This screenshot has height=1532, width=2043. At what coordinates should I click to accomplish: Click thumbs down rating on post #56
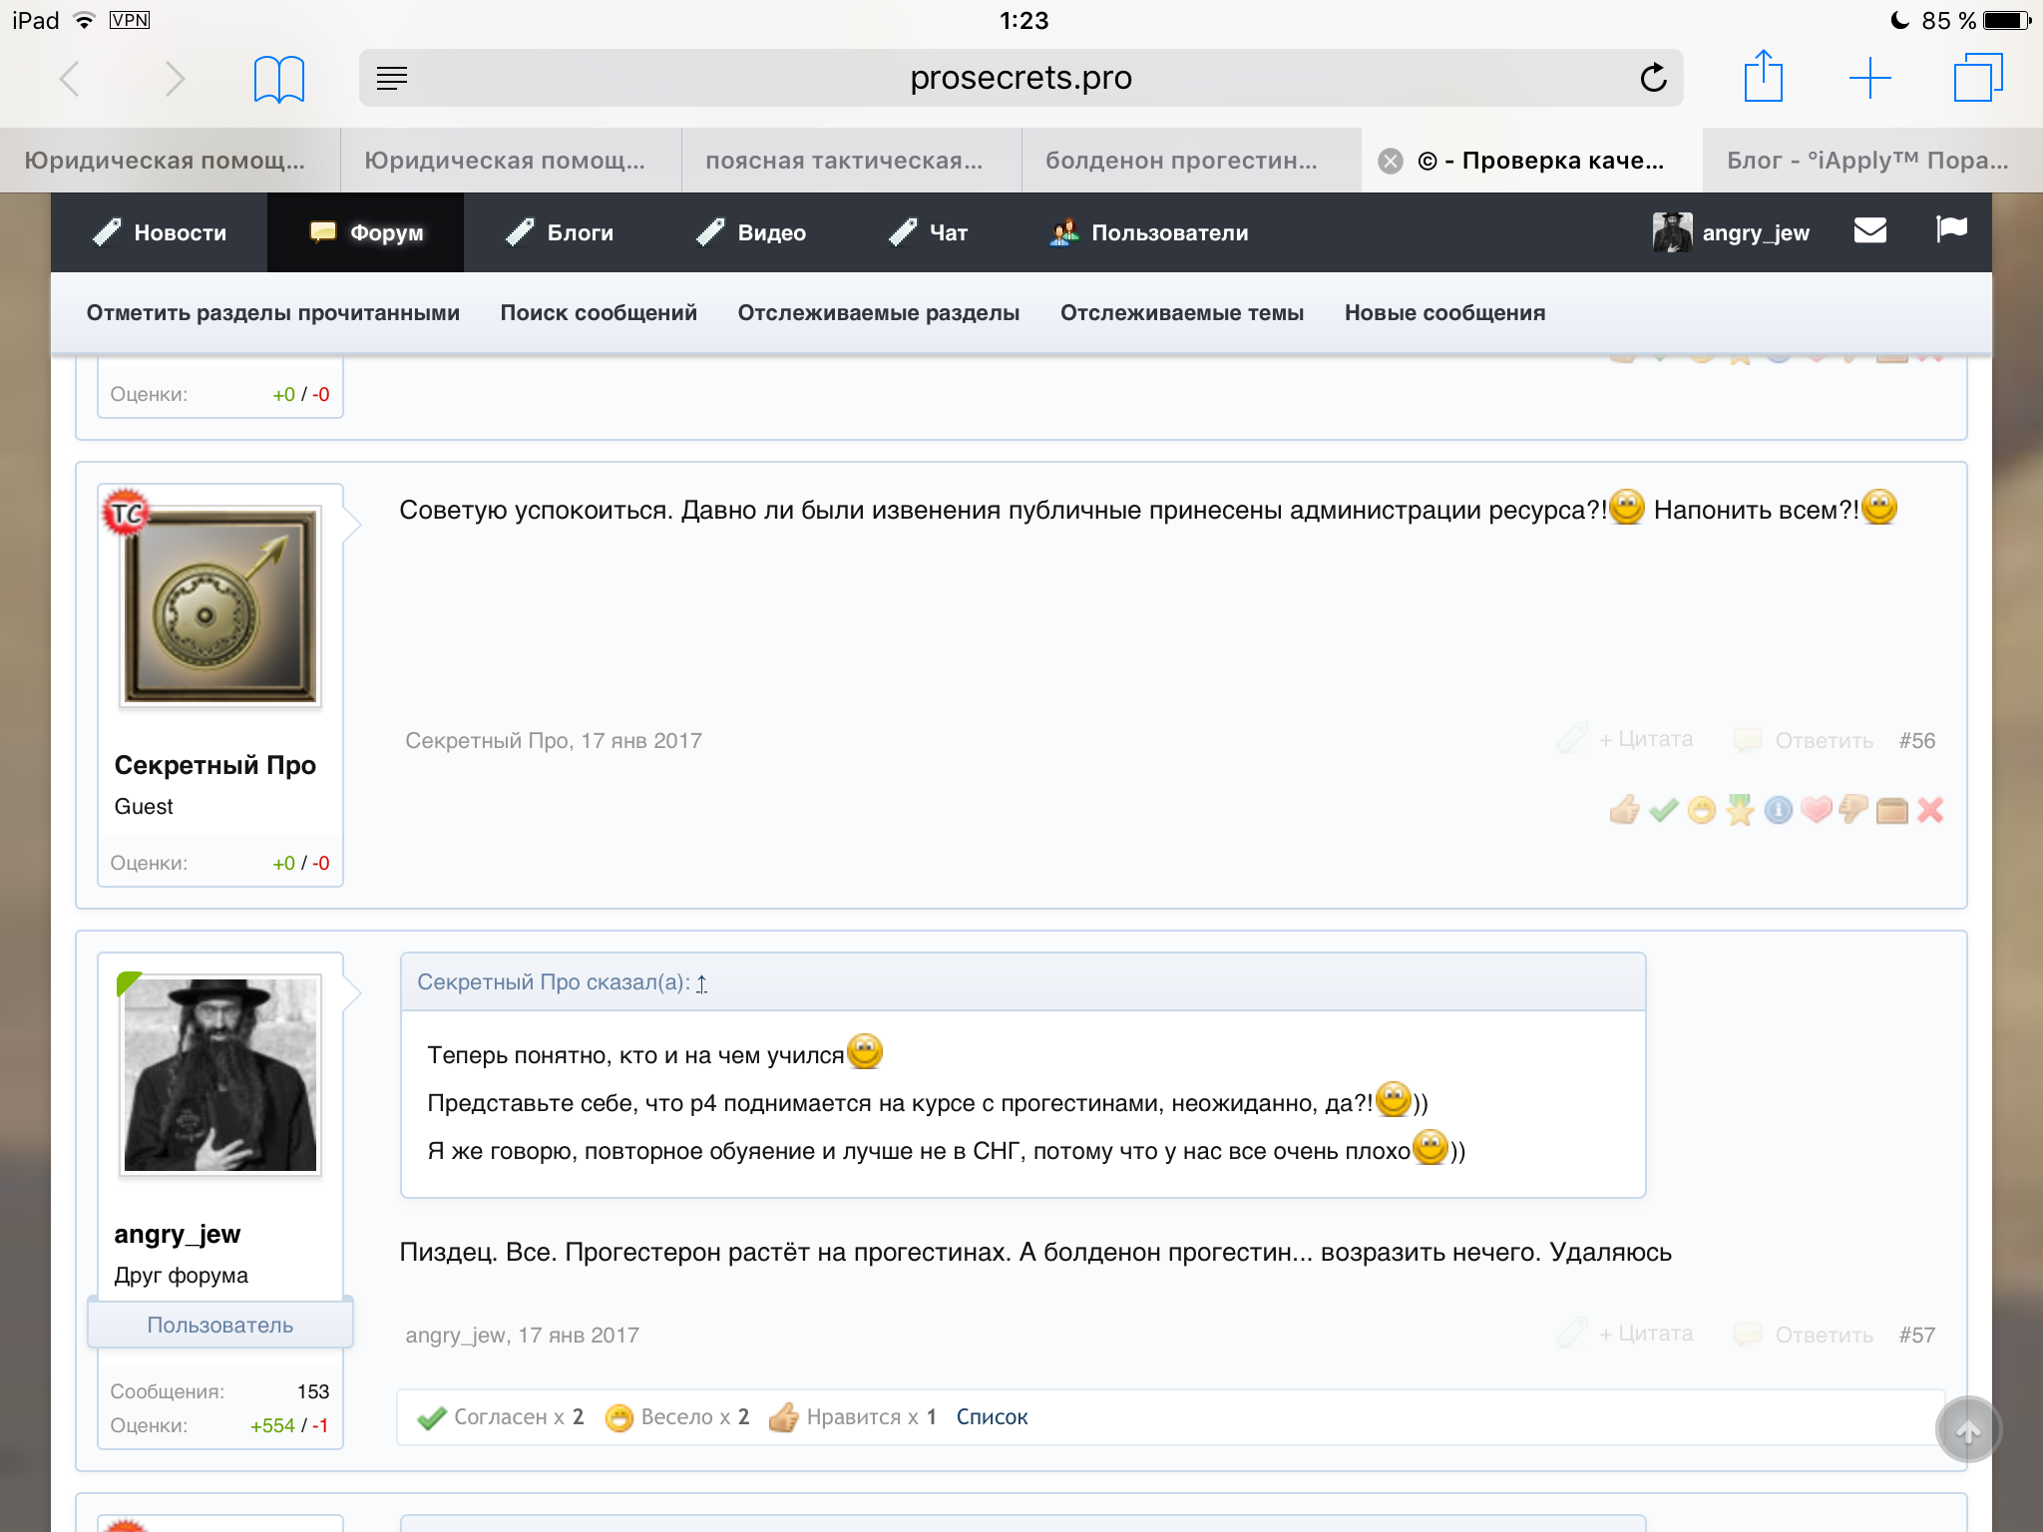click(x=1853, y=810)
